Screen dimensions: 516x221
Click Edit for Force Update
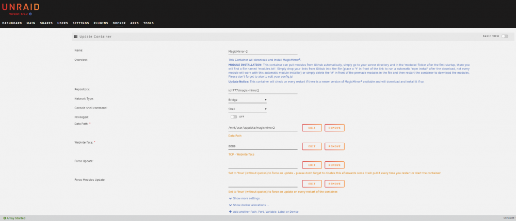[312, 165]
